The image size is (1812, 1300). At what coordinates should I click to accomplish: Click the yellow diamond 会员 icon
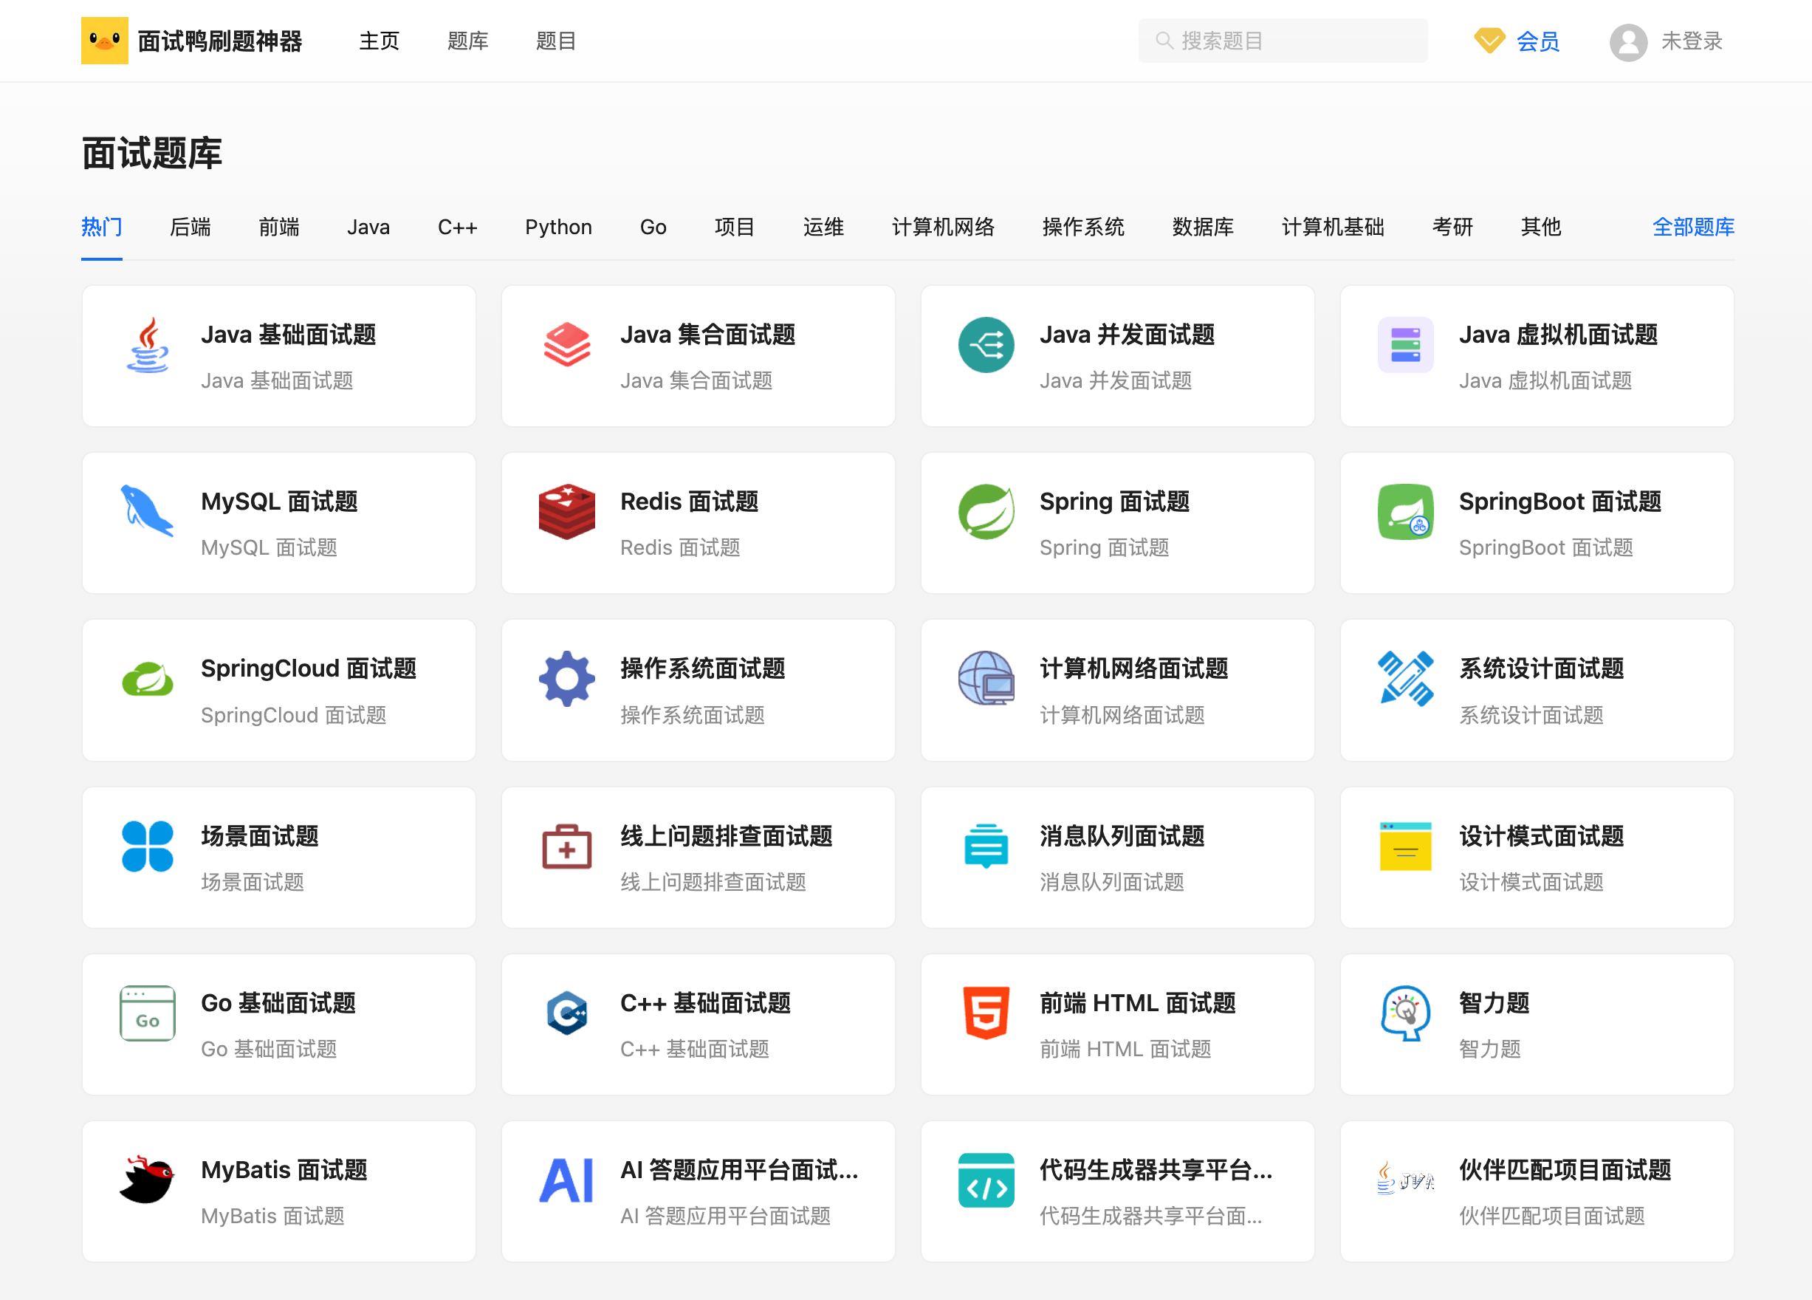tap(1489, 41)
